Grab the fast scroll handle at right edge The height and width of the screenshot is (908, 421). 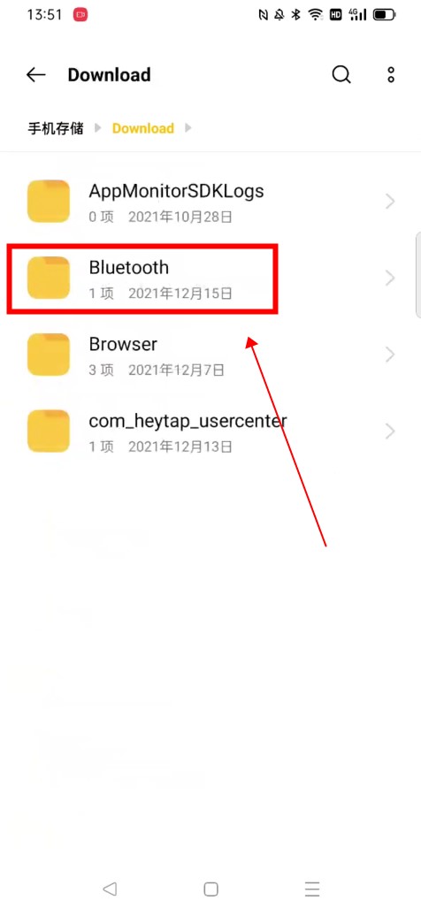point(418,274)
